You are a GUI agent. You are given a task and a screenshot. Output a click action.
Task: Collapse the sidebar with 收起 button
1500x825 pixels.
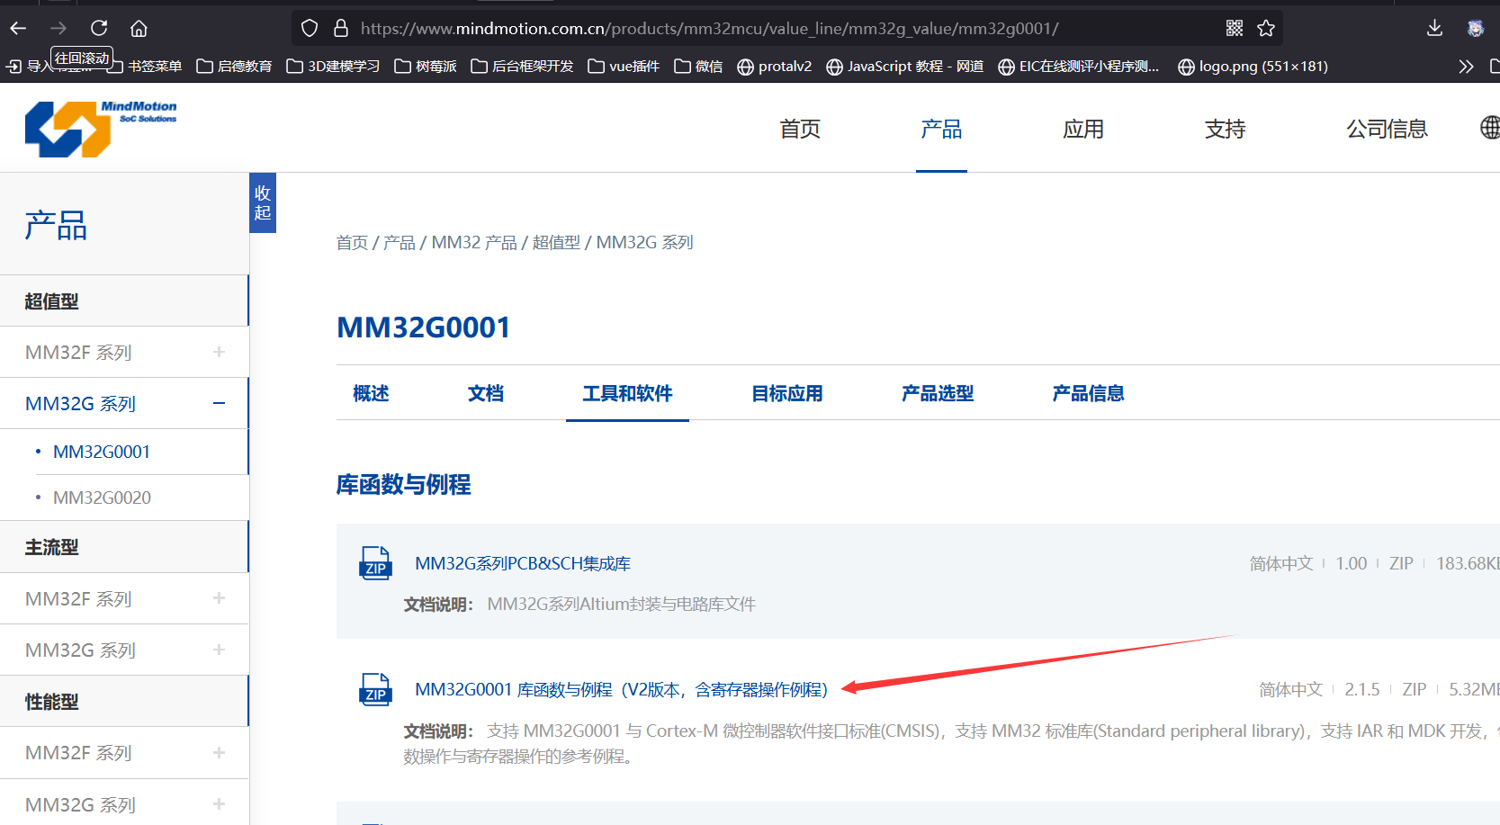tap(263, 202)
